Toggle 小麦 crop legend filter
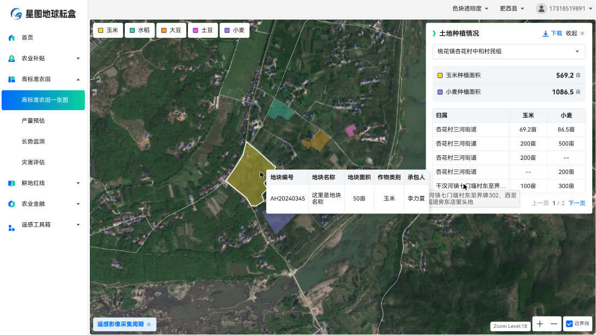The image size is (596, 335). [234, 30]
